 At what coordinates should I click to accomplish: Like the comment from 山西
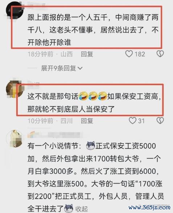129,54
